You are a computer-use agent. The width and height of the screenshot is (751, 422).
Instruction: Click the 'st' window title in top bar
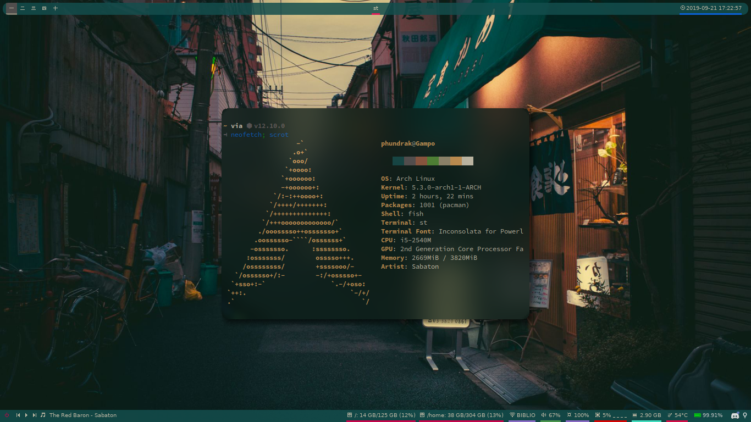(375, 8)
